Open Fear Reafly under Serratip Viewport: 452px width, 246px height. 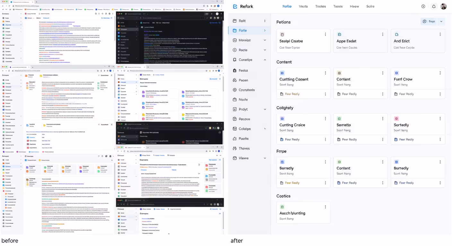(347, 140)
